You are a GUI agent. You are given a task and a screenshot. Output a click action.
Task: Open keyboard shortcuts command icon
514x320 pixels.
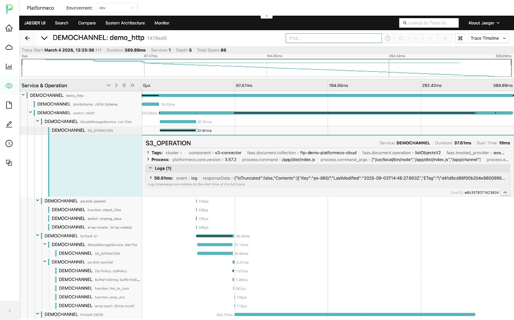[460, 38]
